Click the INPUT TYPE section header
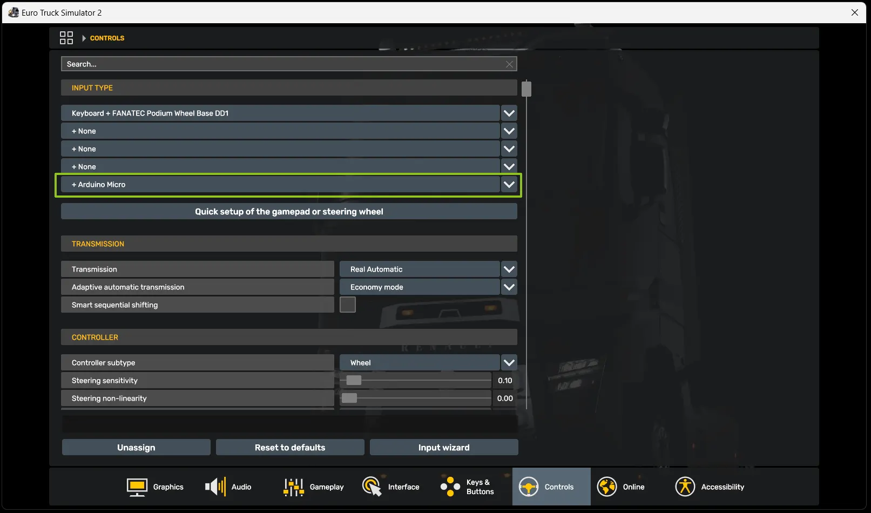 tap(289, 88)
